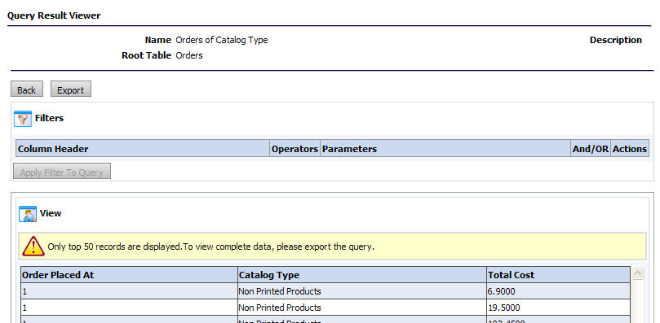Select the Order Placed At column header
The width and height of the screenshot is (660, 323).
coord(129,275)
